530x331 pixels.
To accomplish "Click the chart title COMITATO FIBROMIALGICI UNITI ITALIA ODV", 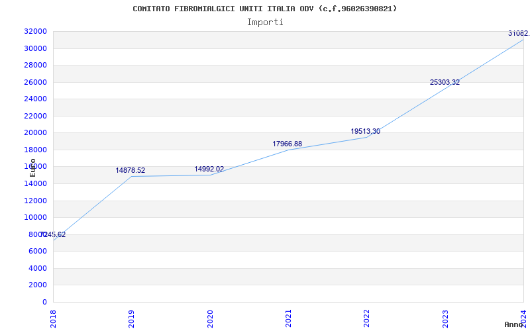I will click(264, 9).
